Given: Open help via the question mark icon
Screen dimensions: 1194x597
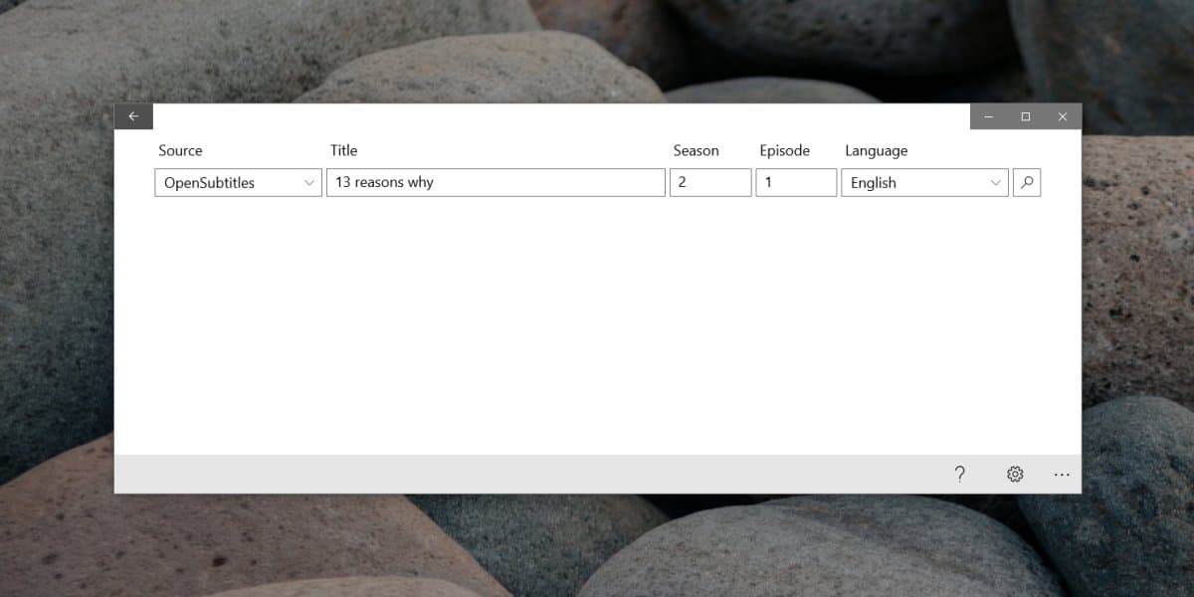Looking at the screenshot, I should click(959, 474).
